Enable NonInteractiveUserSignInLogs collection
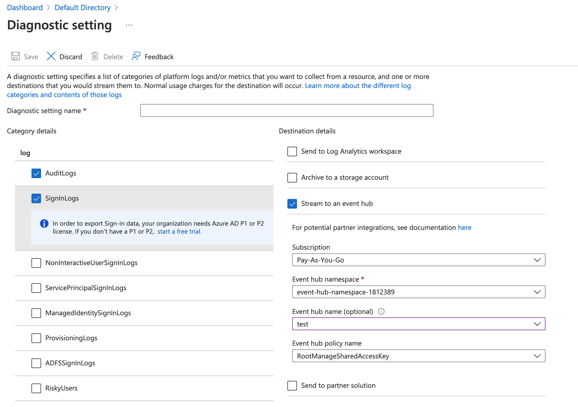Viewport: 578px width, 407px height. click(36, 263)
